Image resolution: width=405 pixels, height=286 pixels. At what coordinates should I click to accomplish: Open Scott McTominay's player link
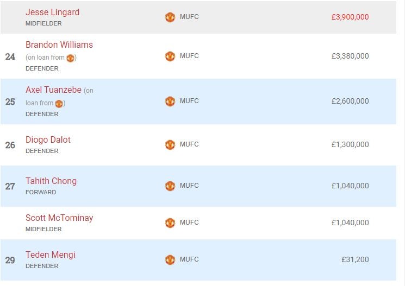(x=59, y=218)
